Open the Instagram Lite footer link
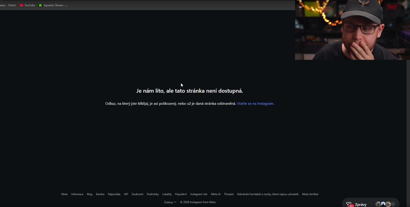 pyautogui.click(x=199, y=194)
